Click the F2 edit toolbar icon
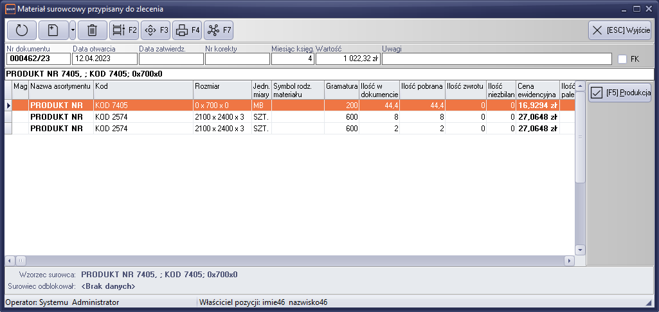Screen dimensions: 659x312 click(124, 30)
